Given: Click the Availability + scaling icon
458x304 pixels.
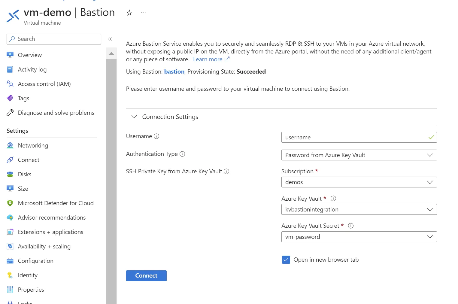Looking at the screenshot, I should pyautogui.click(x=10, y=246).
